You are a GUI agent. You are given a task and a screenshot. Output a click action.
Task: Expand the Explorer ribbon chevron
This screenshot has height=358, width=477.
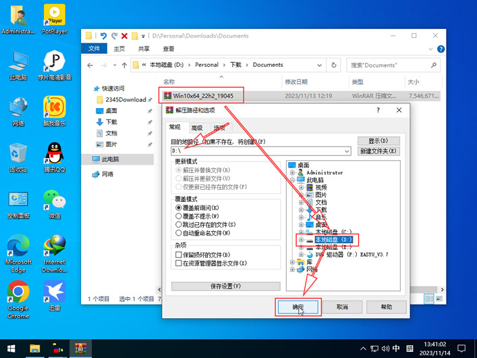coord(430,49)
